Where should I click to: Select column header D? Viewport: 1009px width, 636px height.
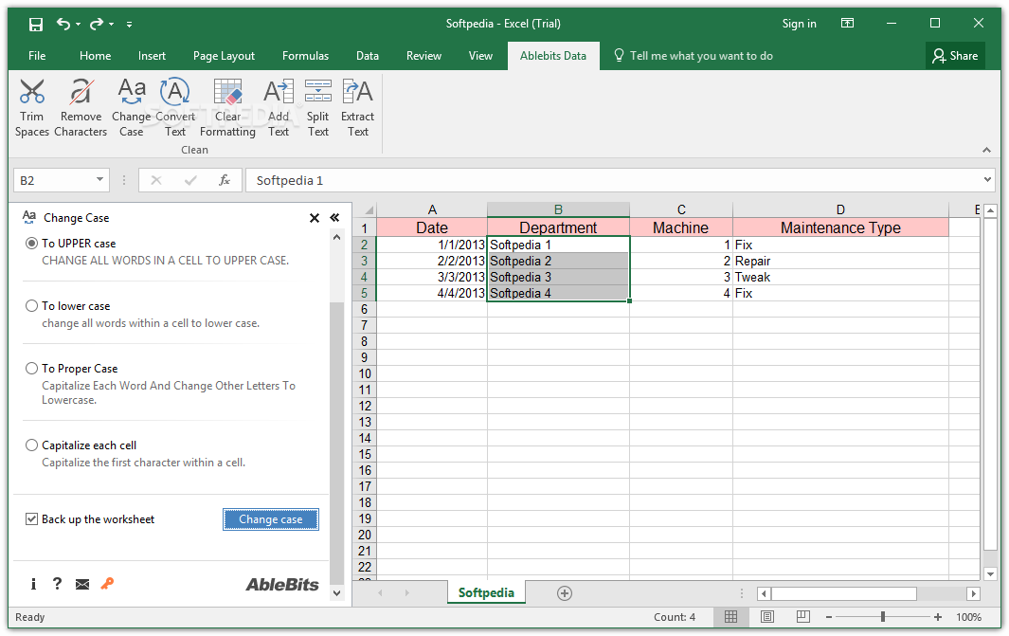pyautogui.click(x=840, y=209)
